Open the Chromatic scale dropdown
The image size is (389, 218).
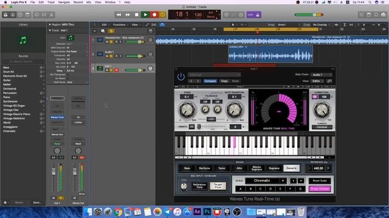pyautogui.click(x=266, y=180)
